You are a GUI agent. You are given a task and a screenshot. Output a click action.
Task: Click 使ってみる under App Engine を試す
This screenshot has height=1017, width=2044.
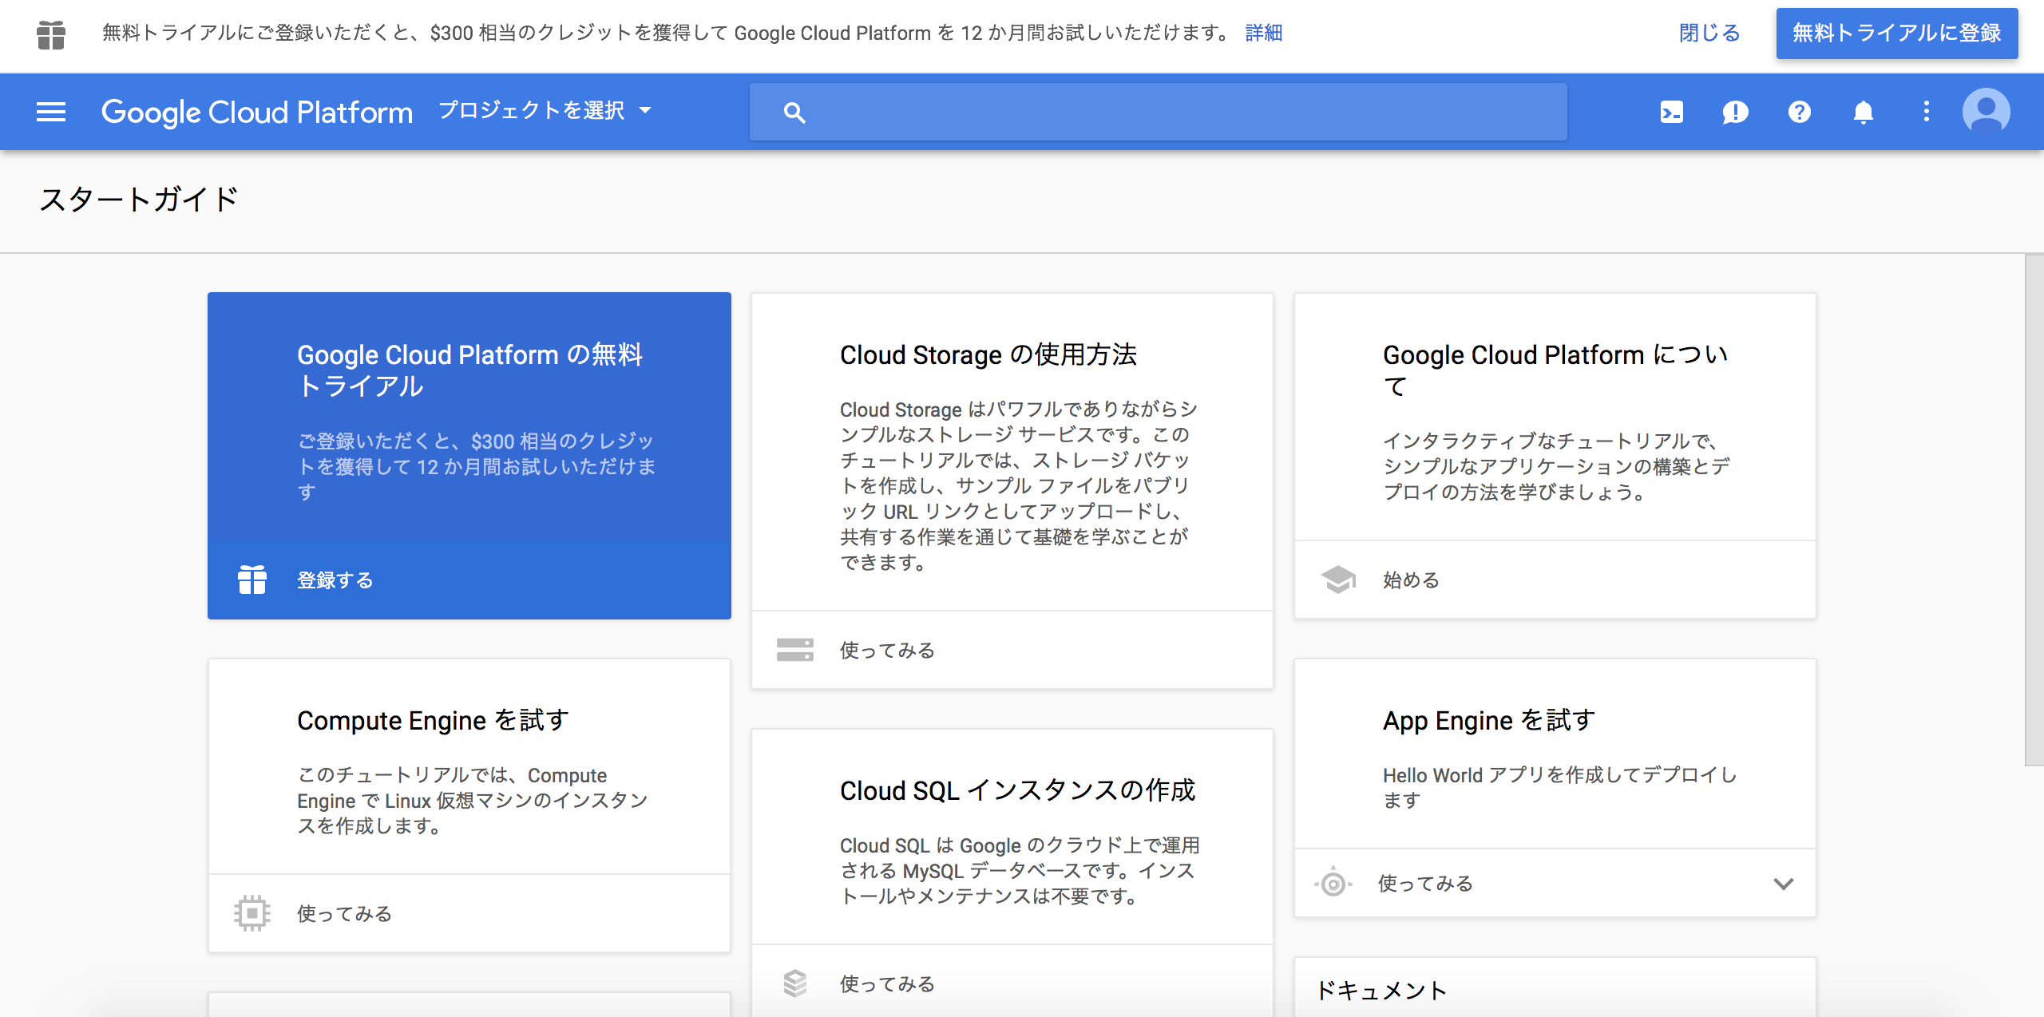pos(1425,884)
